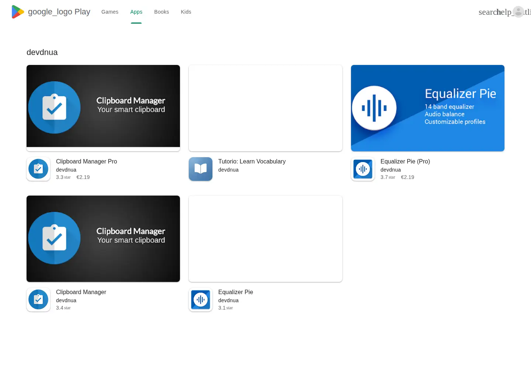Click the Tutorio book app icon
Viewport: 531px width, 369px height.
coord(201,169)
